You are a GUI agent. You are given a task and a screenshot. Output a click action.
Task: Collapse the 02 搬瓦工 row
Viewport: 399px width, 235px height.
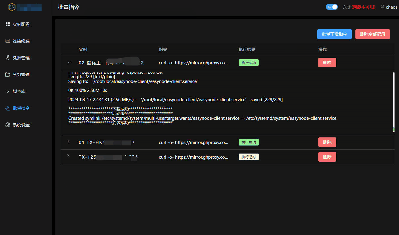pos(69,63)
